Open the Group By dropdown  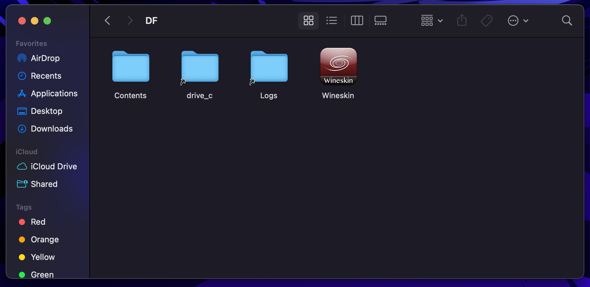(x=432, y=21)
